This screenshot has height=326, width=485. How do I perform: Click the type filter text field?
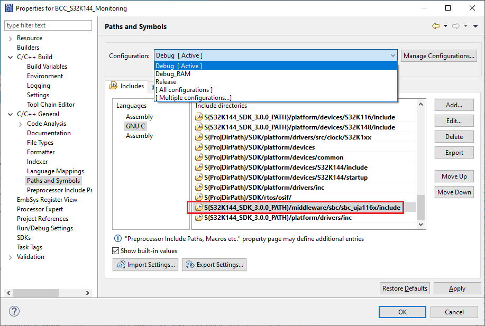(x=48, y=25)
